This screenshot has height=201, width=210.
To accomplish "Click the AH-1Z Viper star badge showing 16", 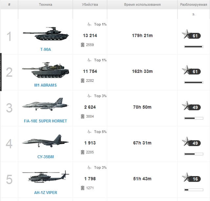I will pos(191,177).
